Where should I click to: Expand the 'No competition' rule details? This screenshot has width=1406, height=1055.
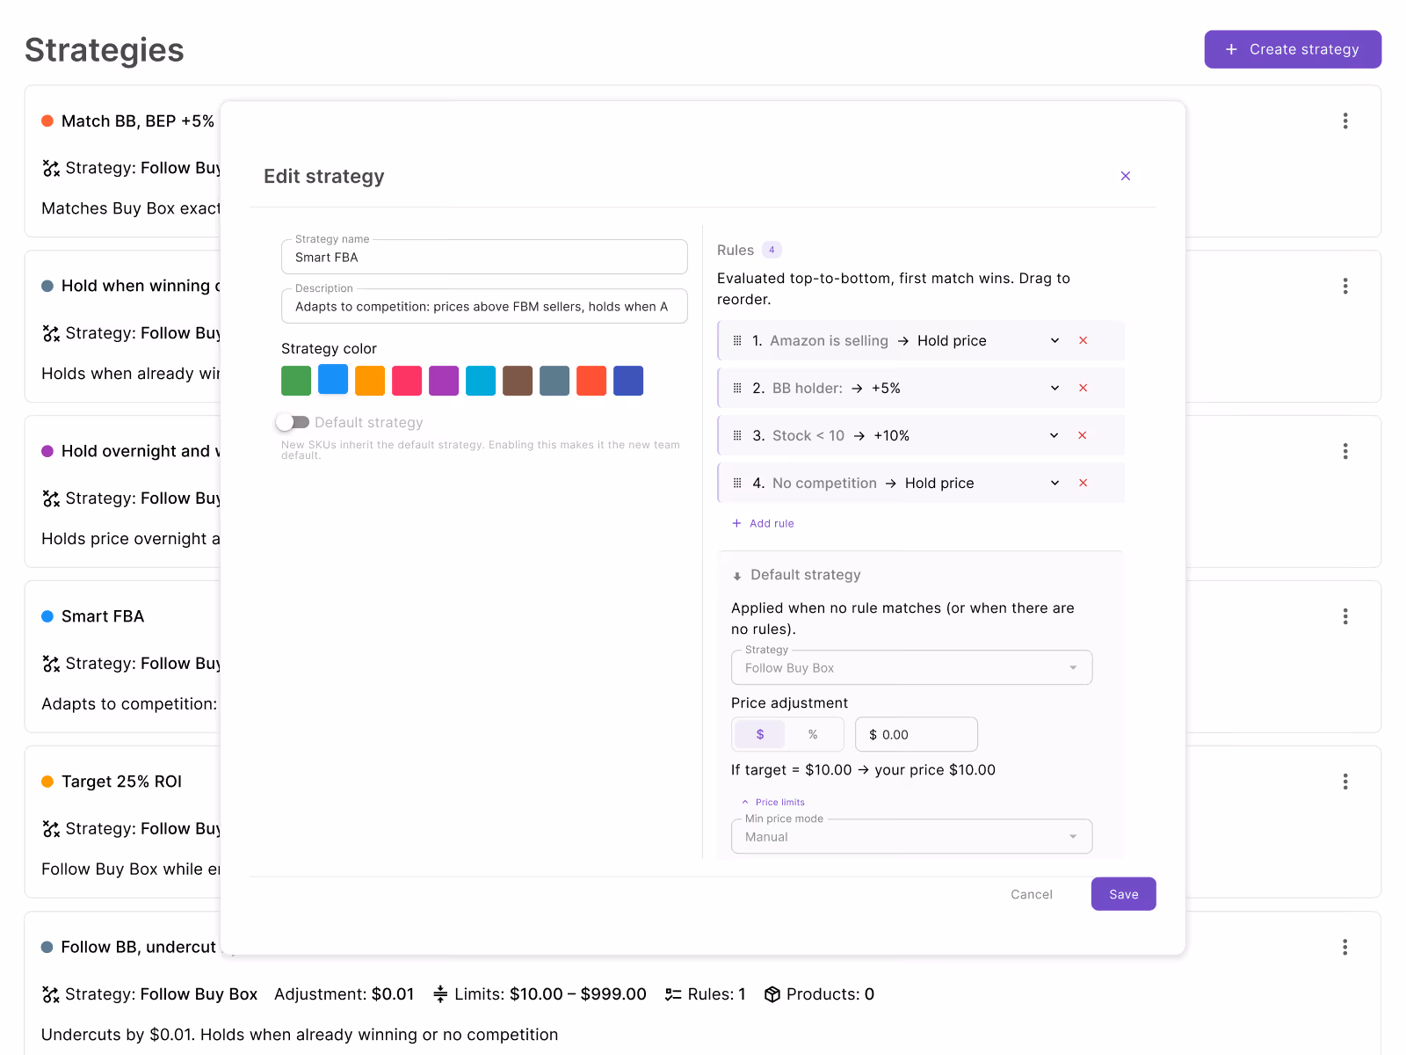[x=1054, y=483]
